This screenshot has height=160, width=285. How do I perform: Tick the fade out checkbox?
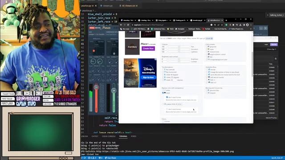click(x=207, y=82)
